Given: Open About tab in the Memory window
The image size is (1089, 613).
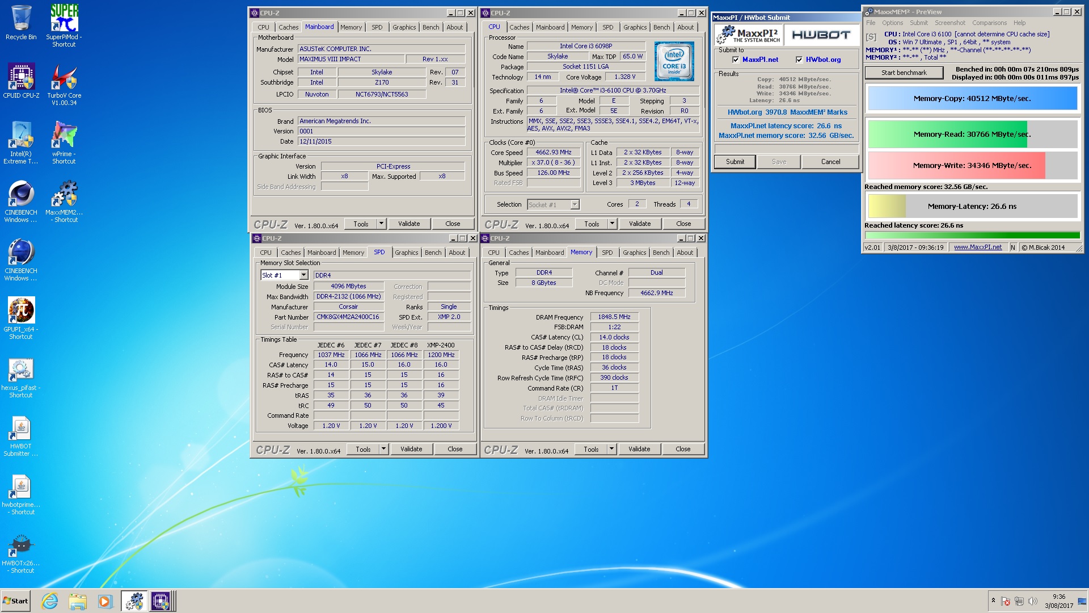Looking at the screenshot, I should (685, 253).
